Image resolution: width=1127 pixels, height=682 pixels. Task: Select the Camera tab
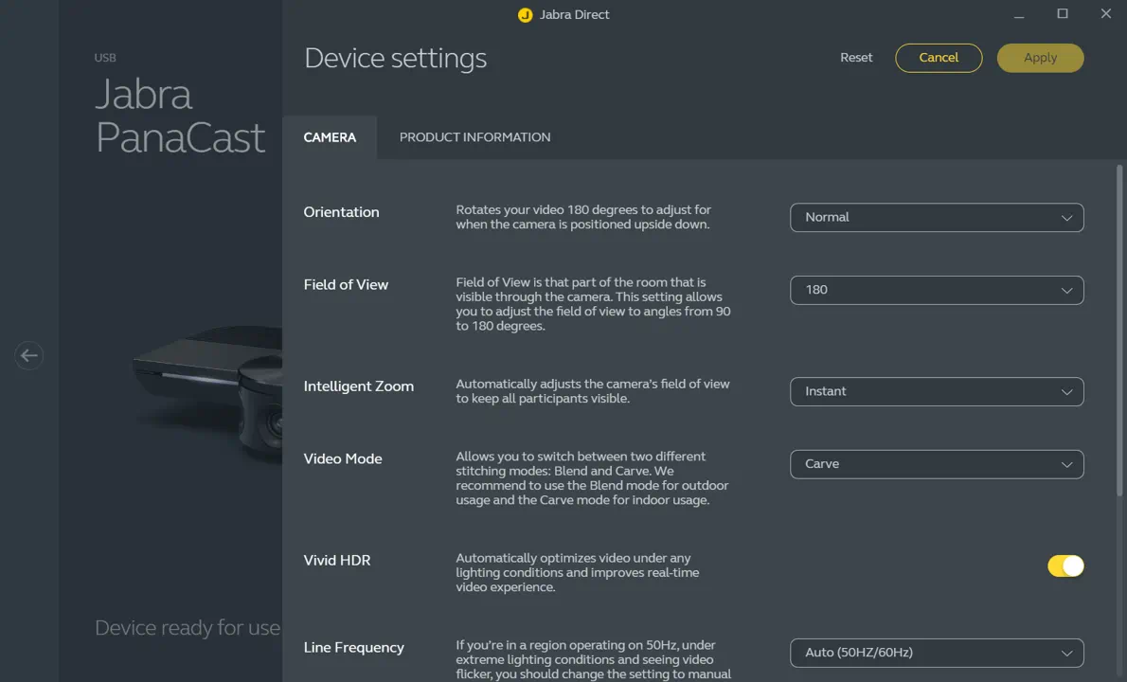[x=330, y=137]
